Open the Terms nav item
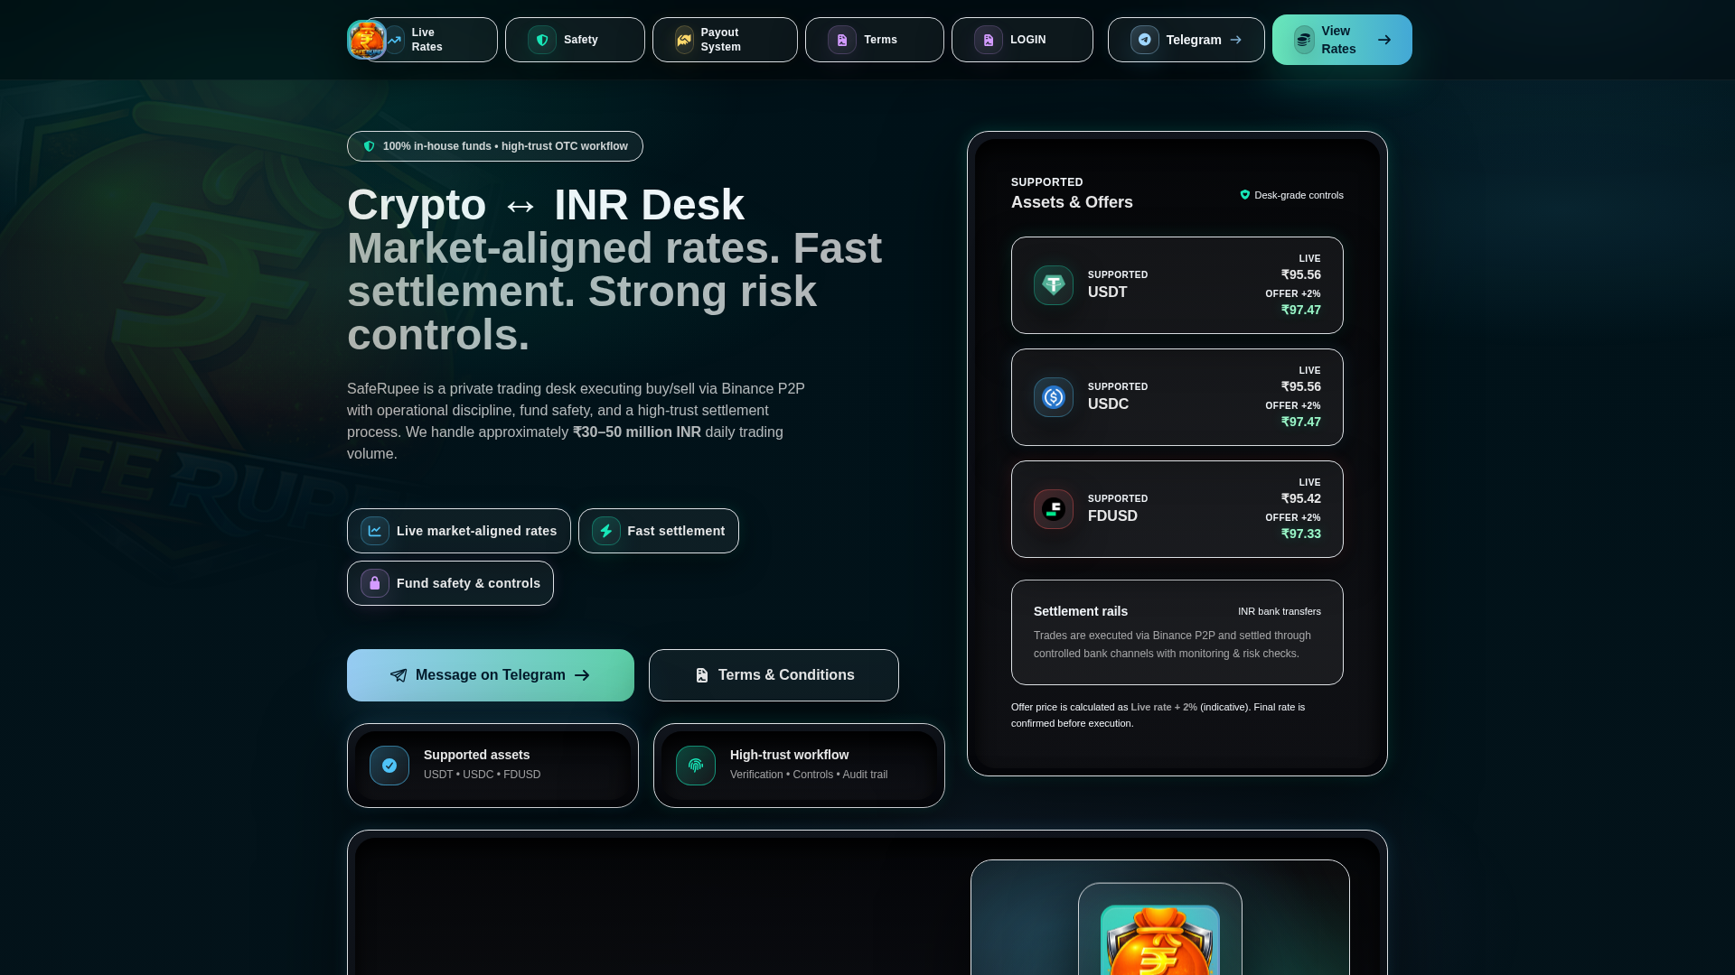 pos(875,40)
